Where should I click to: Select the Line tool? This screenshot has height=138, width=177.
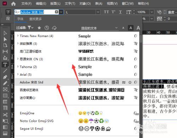pos(5,71)
